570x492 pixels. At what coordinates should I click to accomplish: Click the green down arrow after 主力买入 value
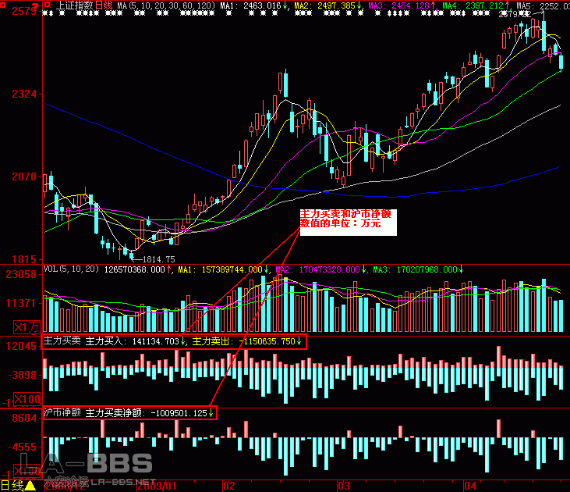pos(183,342)
